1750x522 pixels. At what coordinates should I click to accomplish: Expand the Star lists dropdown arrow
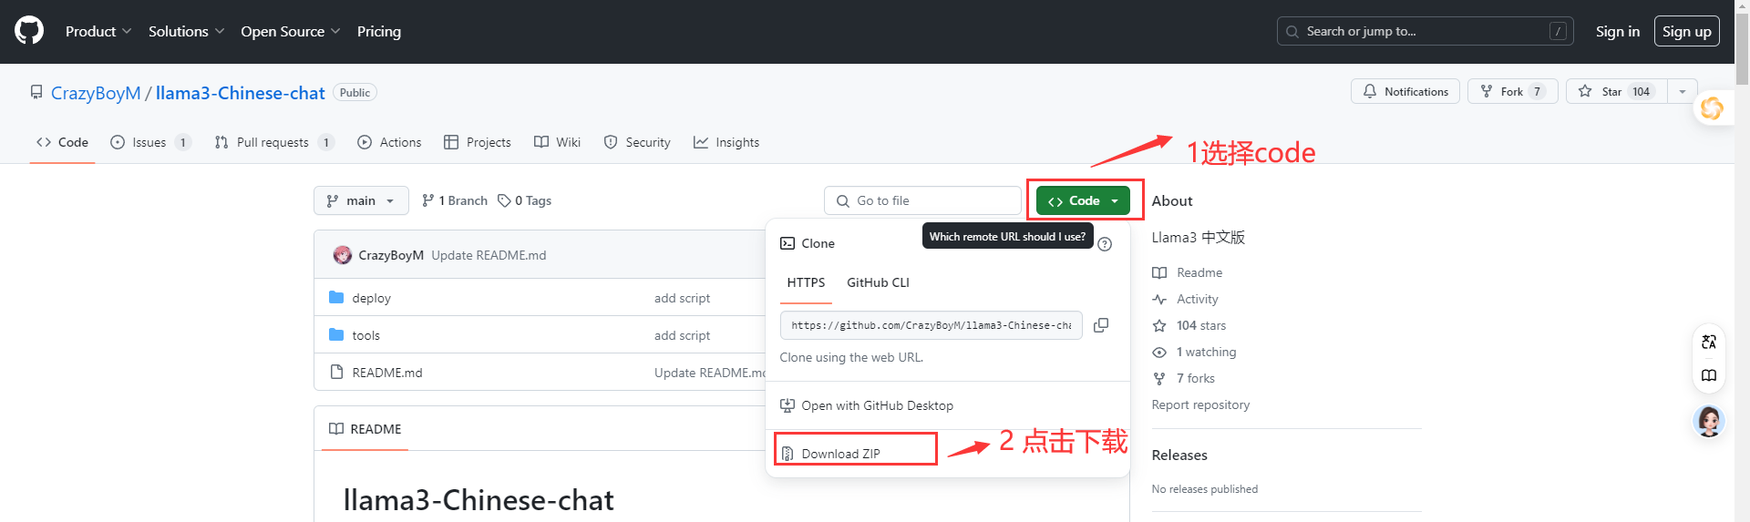tap(1683, 92)
